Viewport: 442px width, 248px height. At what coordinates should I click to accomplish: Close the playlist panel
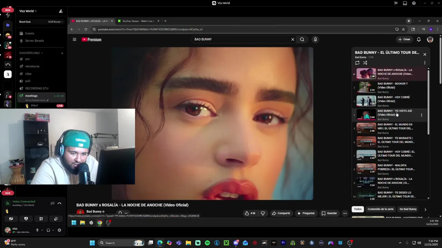click(425, 54)
